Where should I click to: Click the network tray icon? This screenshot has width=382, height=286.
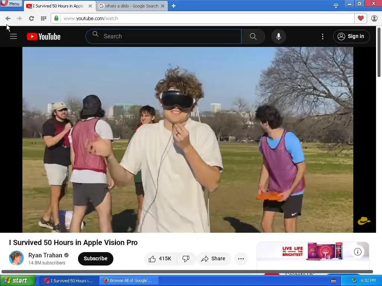tap(354, 281)
